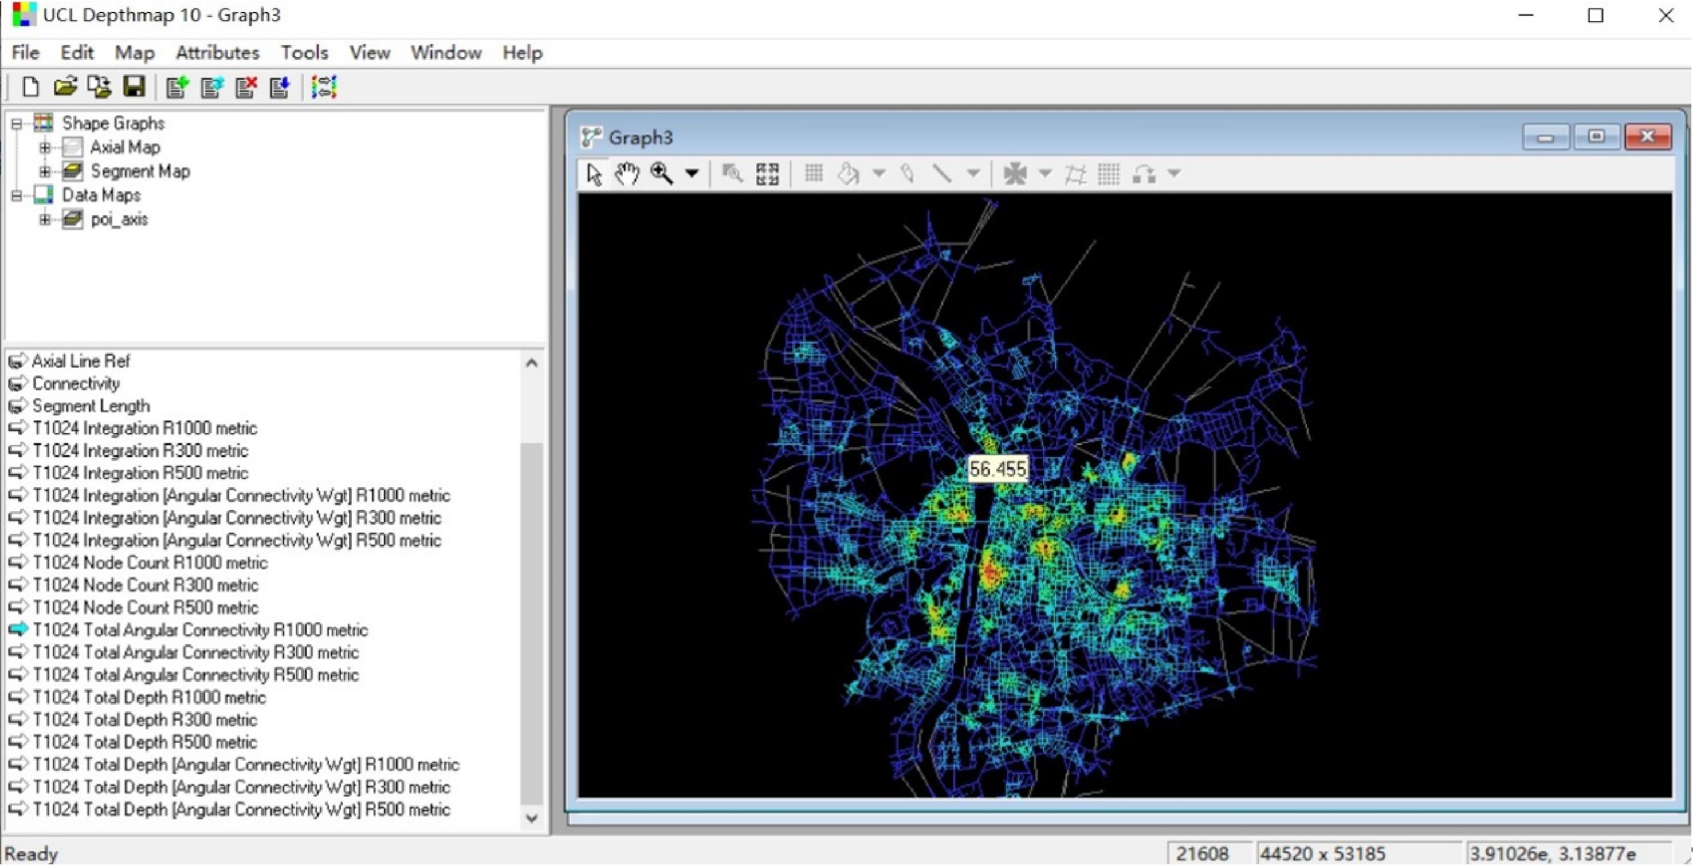1693x866 pixels.
Task: Open the Attributes menu
Action: 217,52
